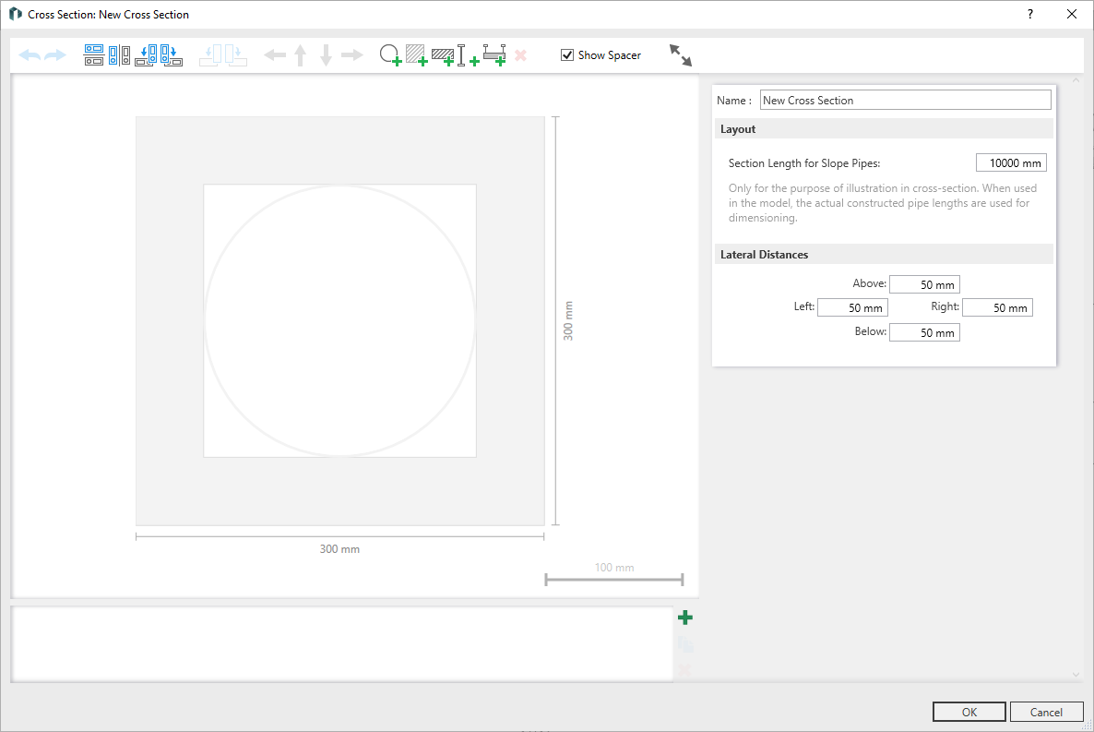
Task: Click the Below distance field
Action: tap(924, 332)
